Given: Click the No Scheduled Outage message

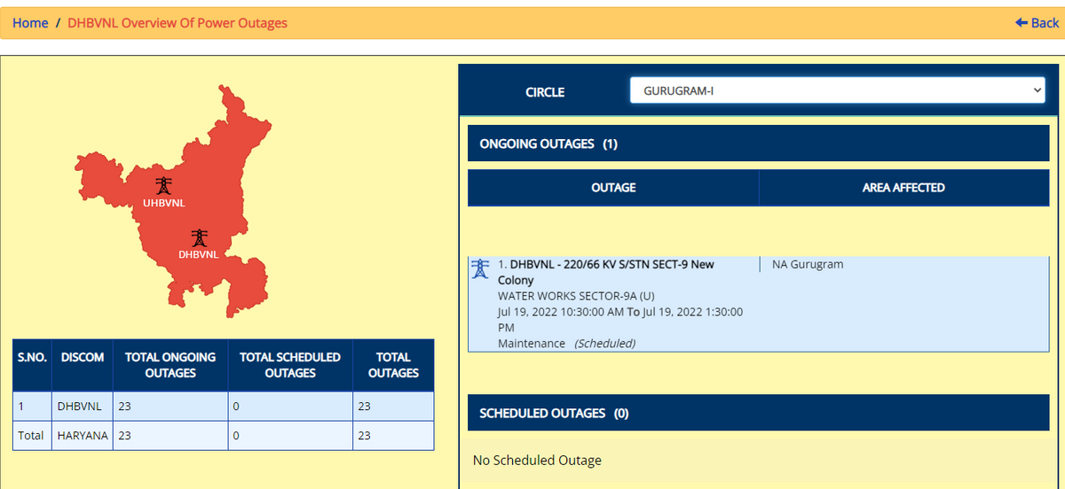Looking at the screenshot, I should (x=537, y=460).
